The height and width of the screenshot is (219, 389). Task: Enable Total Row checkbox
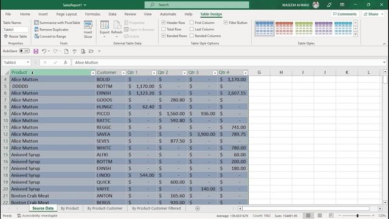[x=164, y=29]
